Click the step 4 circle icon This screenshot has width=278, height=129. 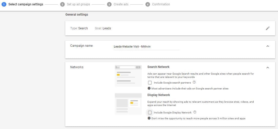click(x=147, y=4)
